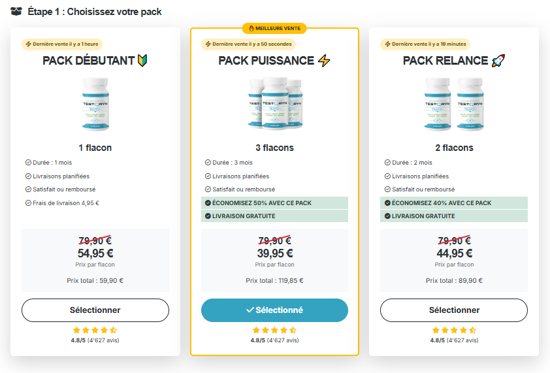Click the filled check icon beside Économisez 50%
Viewport: 550px width, 373px height.
click(x=208, y=203)
